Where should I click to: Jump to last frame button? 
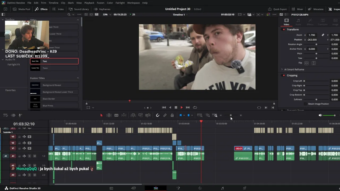tap(188, 107)
